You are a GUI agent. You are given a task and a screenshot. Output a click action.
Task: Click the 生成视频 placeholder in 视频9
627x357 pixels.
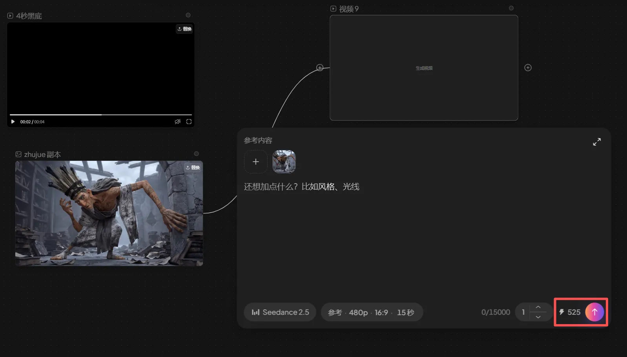(424, 68)
